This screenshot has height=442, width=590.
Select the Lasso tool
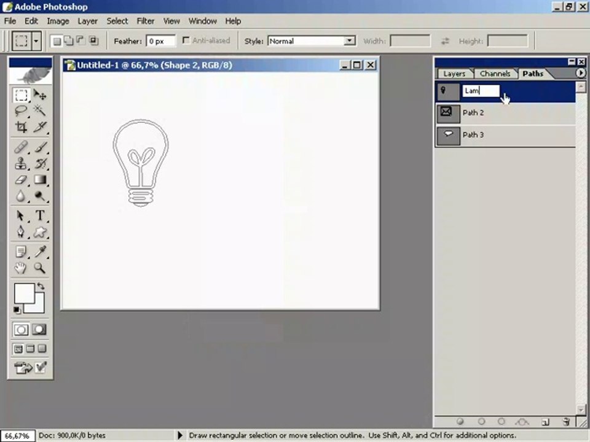click(x=21, y=111)
